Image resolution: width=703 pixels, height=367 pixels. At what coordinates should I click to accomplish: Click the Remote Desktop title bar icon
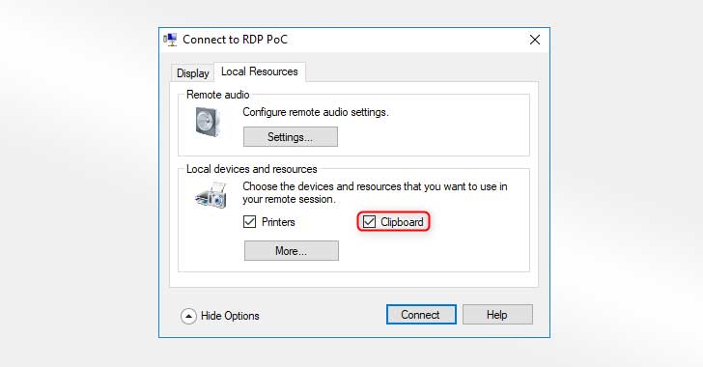(x=170, y=40)
